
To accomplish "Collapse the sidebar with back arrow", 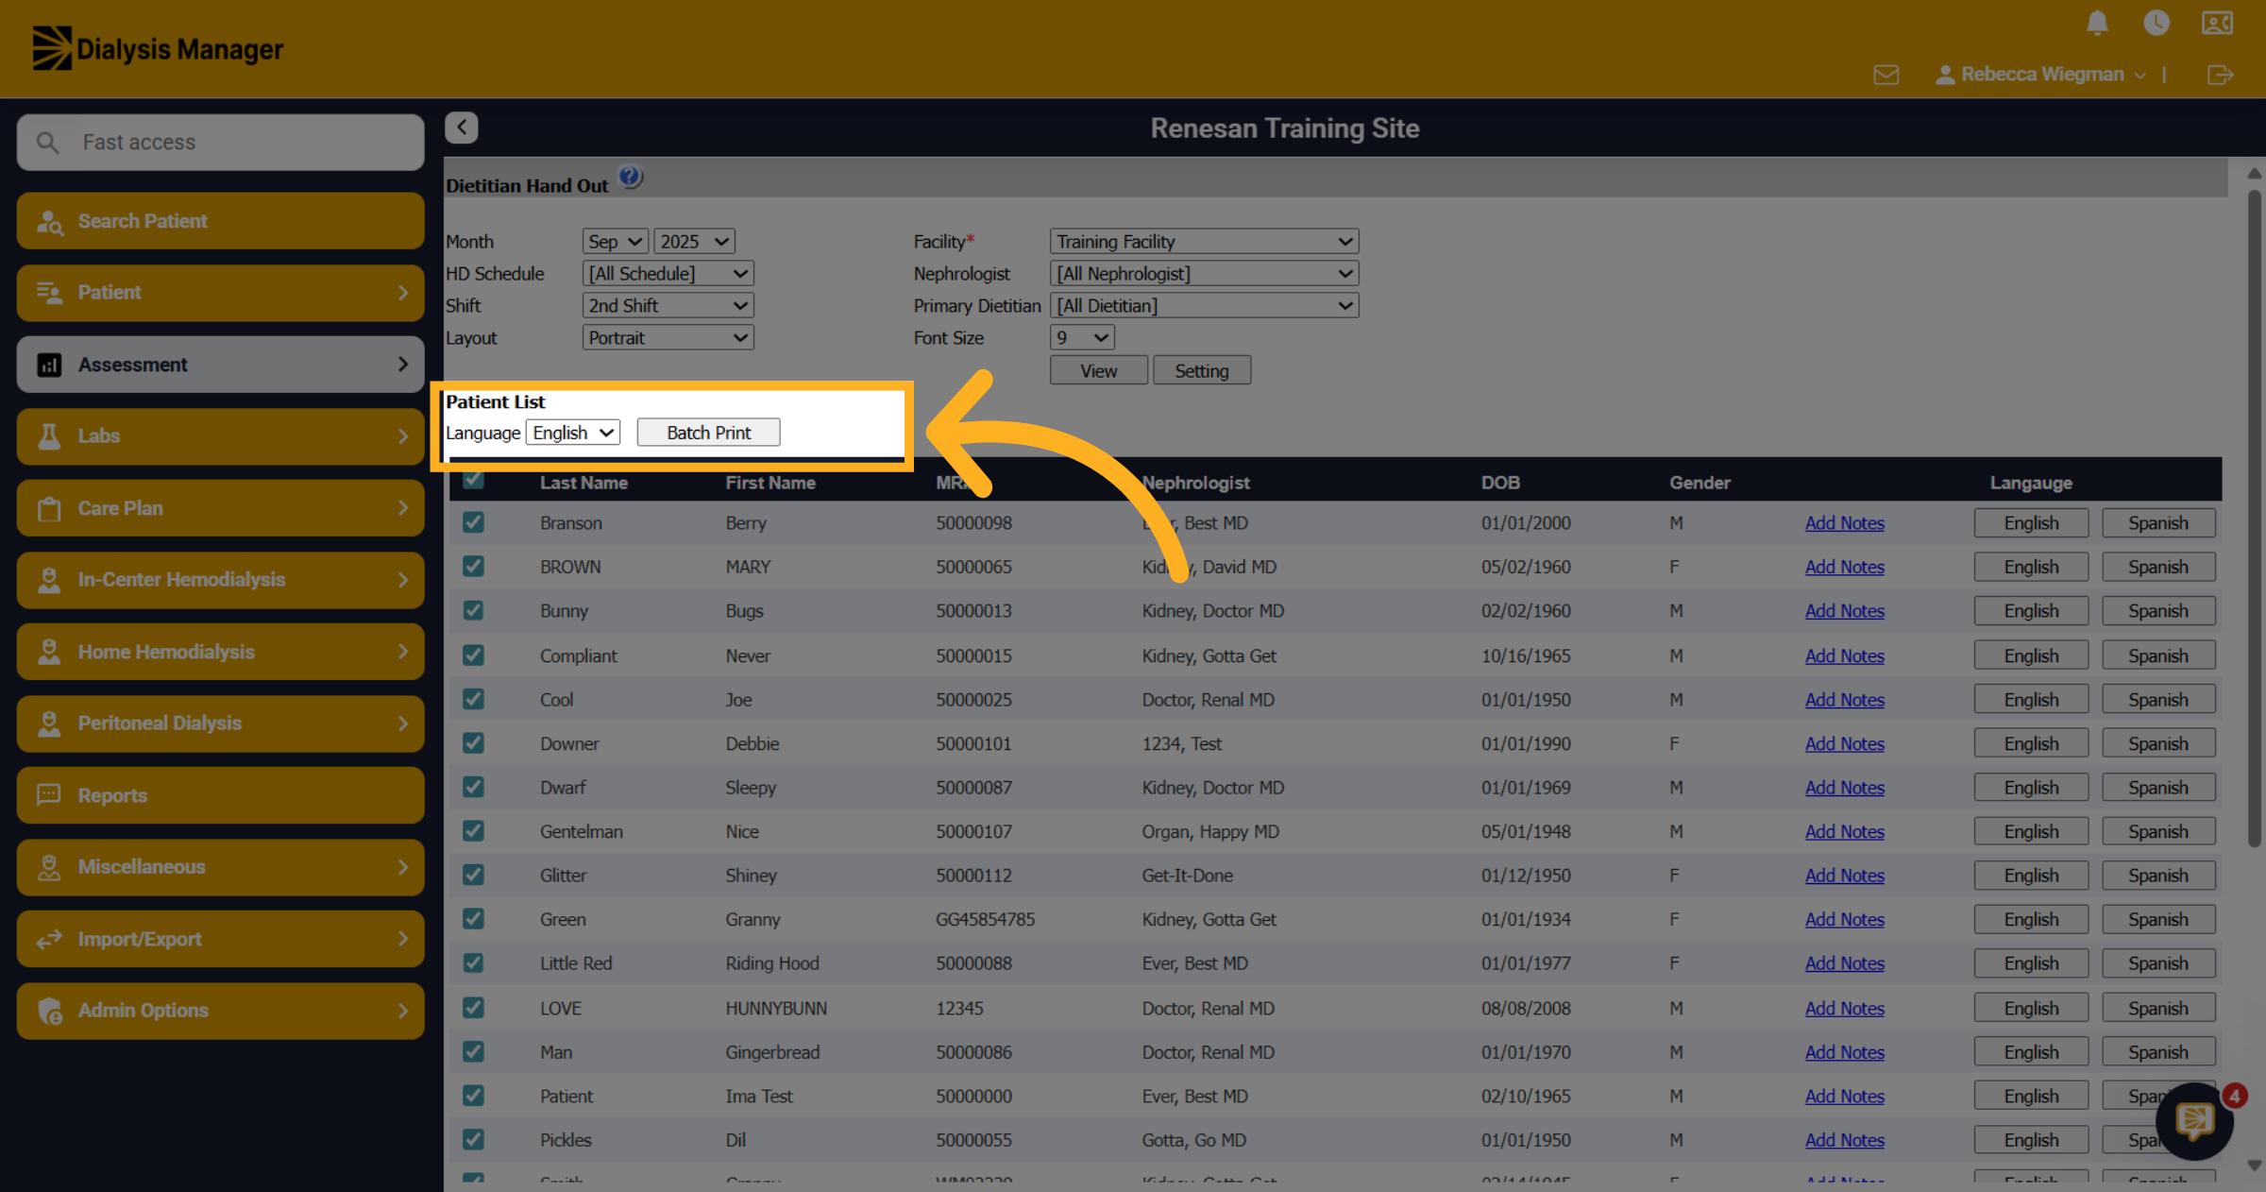I will pos(462,127).
